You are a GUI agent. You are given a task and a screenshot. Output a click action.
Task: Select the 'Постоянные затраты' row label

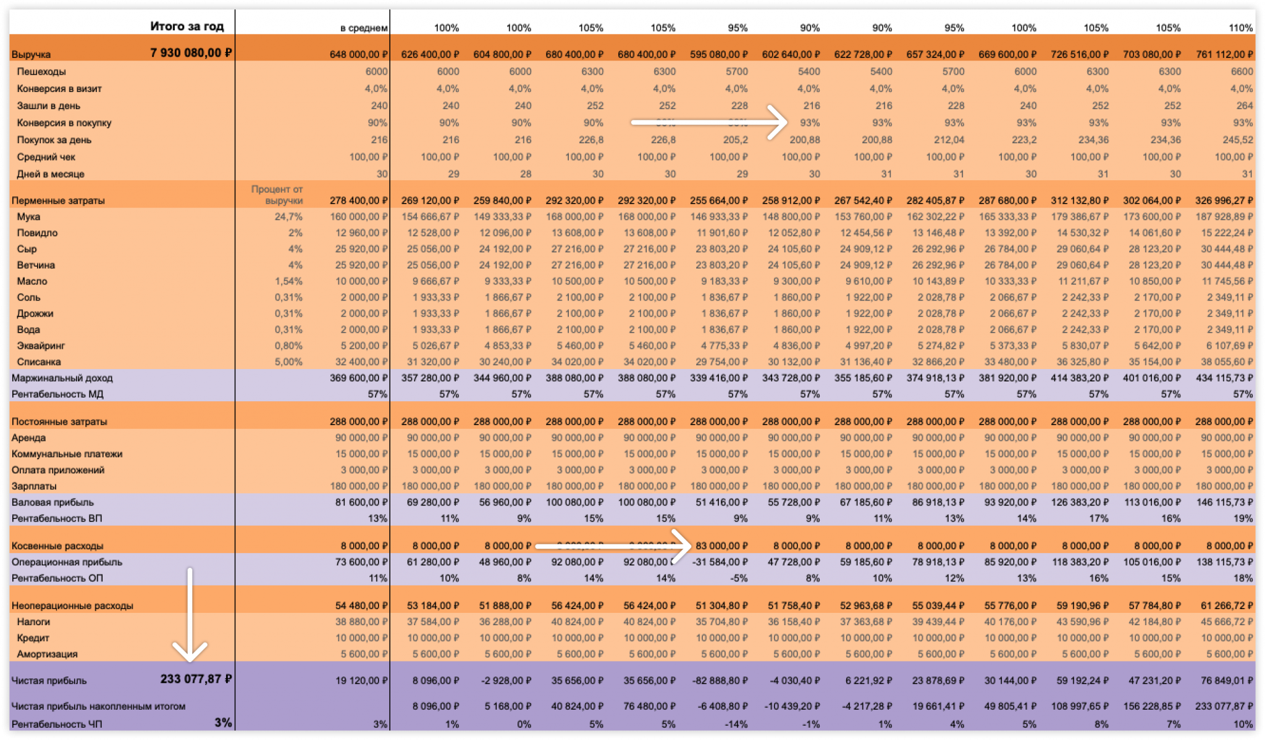click(x=59, y=422)
